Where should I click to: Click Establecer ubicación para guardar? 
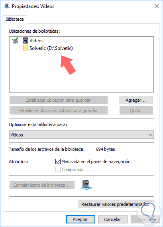(59, 100)
